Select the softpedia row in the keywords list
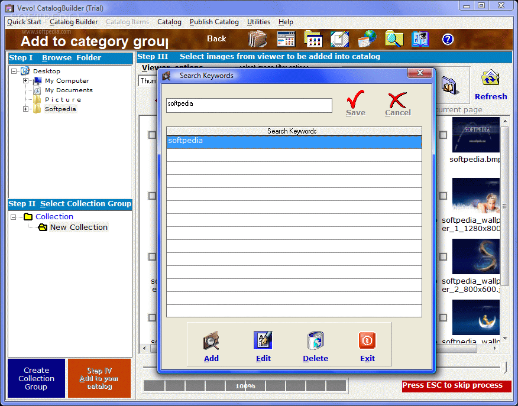The height and width of the screenshot is (406, 518). pyautogui.click(x=294, y=142)
